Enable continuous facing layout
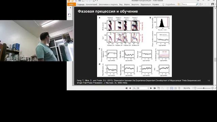This screenshot has width=217, height=122. (179, 88)
